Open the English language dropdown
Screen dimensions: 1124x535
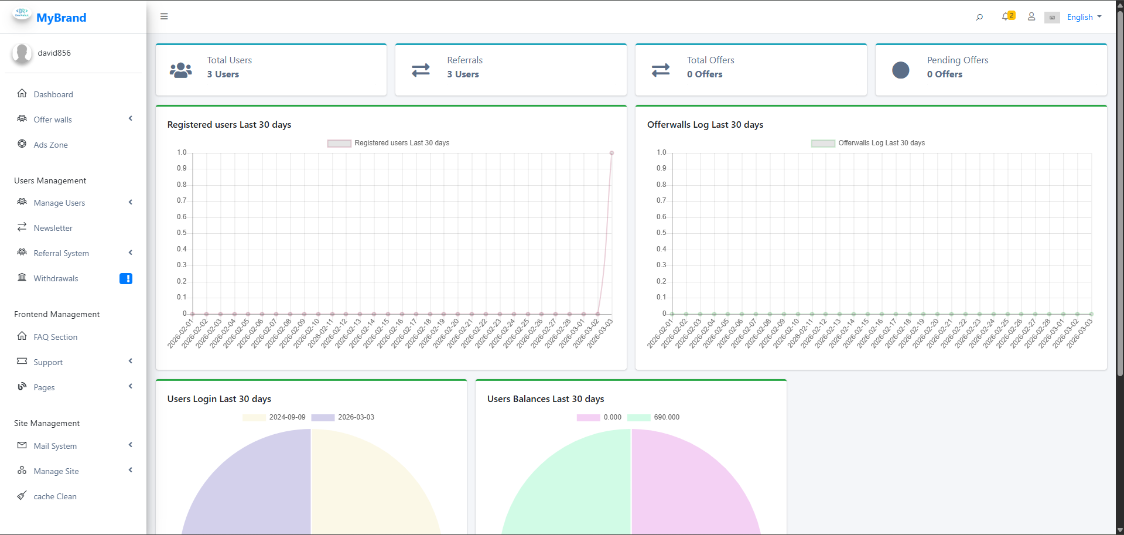click(x=1084, y=17)
